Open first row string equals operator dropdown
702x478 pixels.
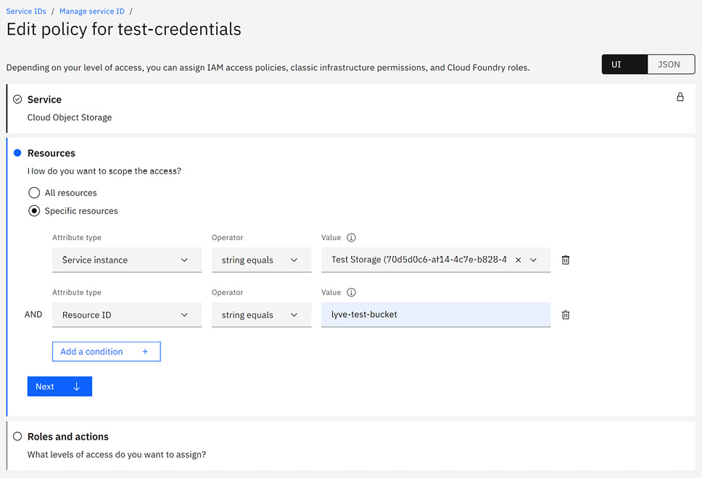click(261, 260)
